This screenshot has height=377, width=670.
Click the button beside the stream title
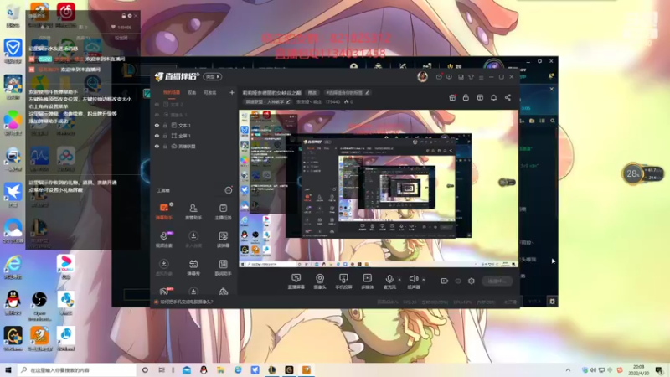pyautogui.click(x=312, y=92)
